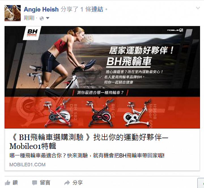Open the post options chevron menu
This screenshot has width=204, height=188.
[198, 8]
